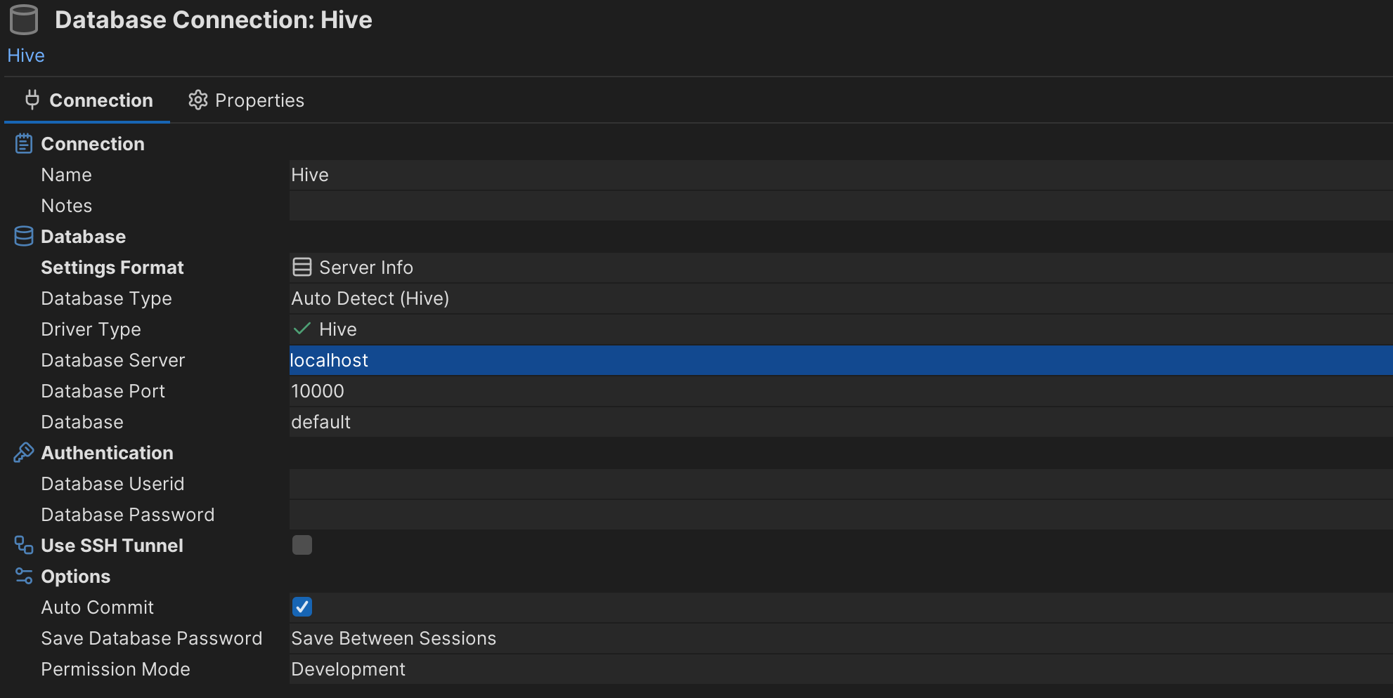Switch to the Properties tab
The height and width of the screenshot is (698, 1393).
pyautogui.click(x=246, y=100)
